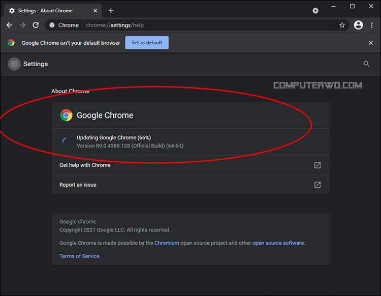
Task: Open a new tab with plus button
Action: 111,11
